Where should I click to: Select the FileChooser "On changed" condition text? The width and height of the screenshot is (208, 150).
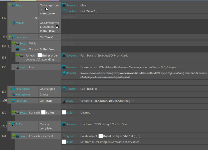[47, 89]
